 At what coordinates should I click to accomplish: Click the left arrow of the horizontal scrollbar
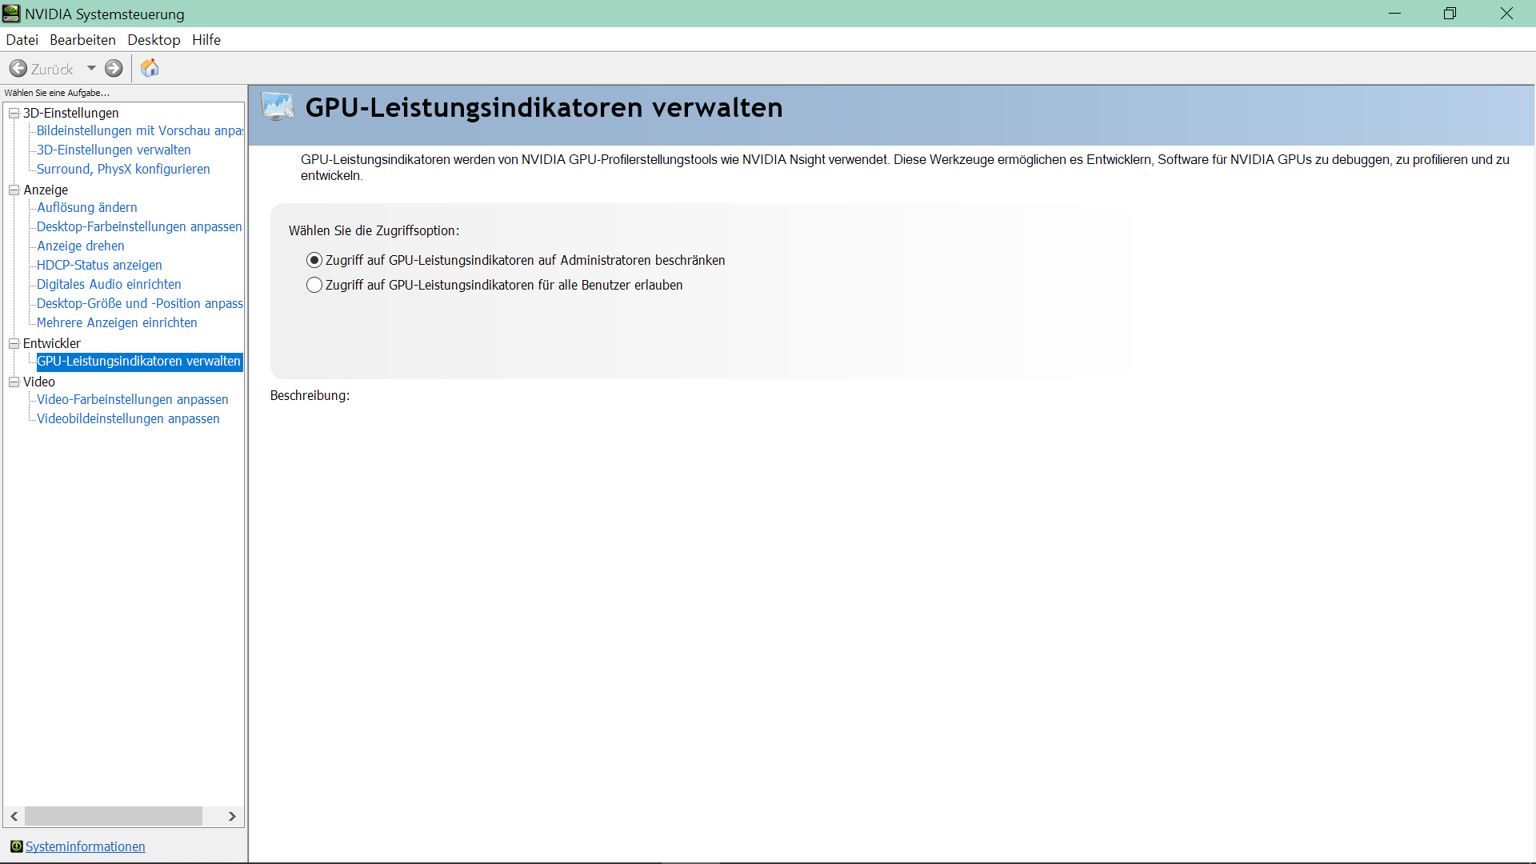[x=14, y=816]
